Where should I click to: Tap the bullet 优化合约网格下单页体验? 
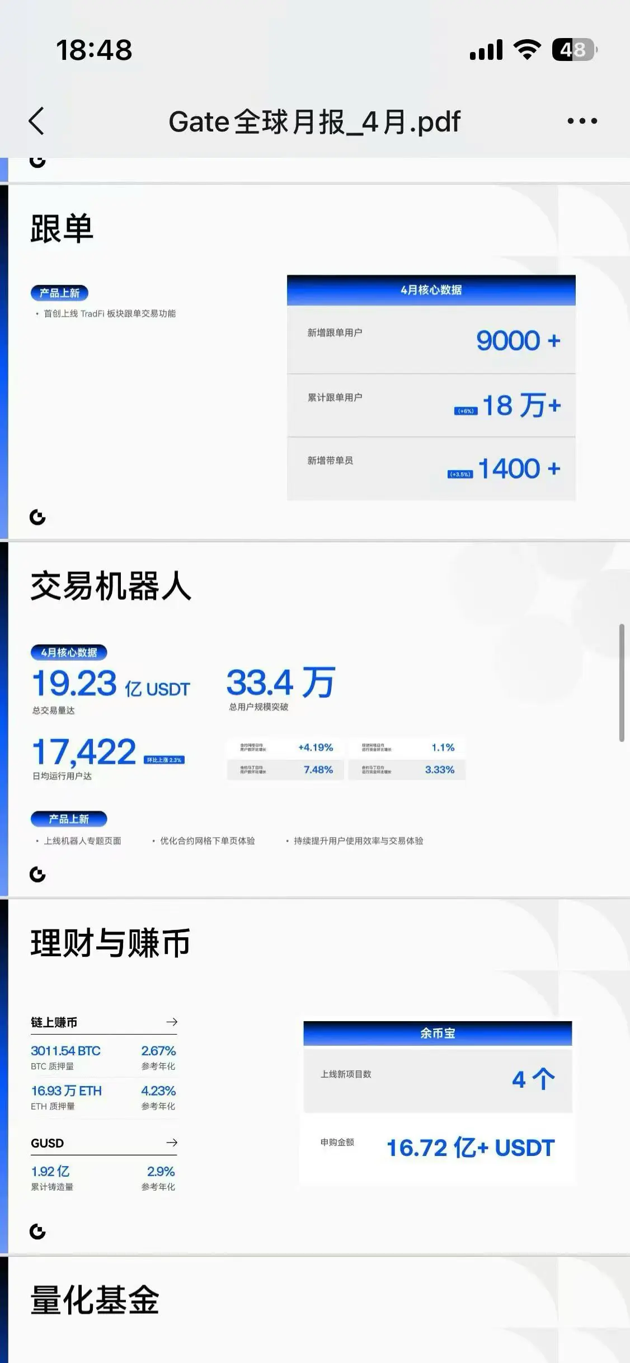click(207, 840)
